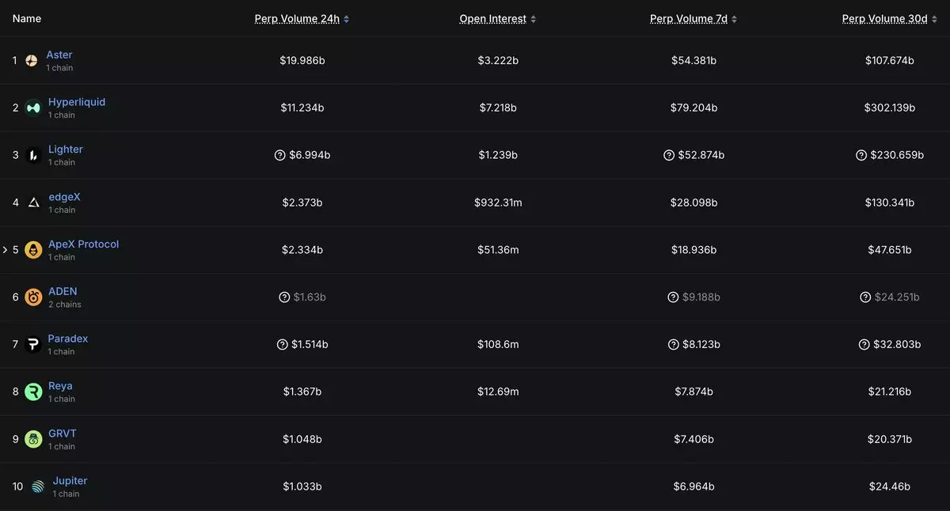The image size is (950, 511).
Task: Click the Hyperliquid logo icon
Action: (33, 108)
